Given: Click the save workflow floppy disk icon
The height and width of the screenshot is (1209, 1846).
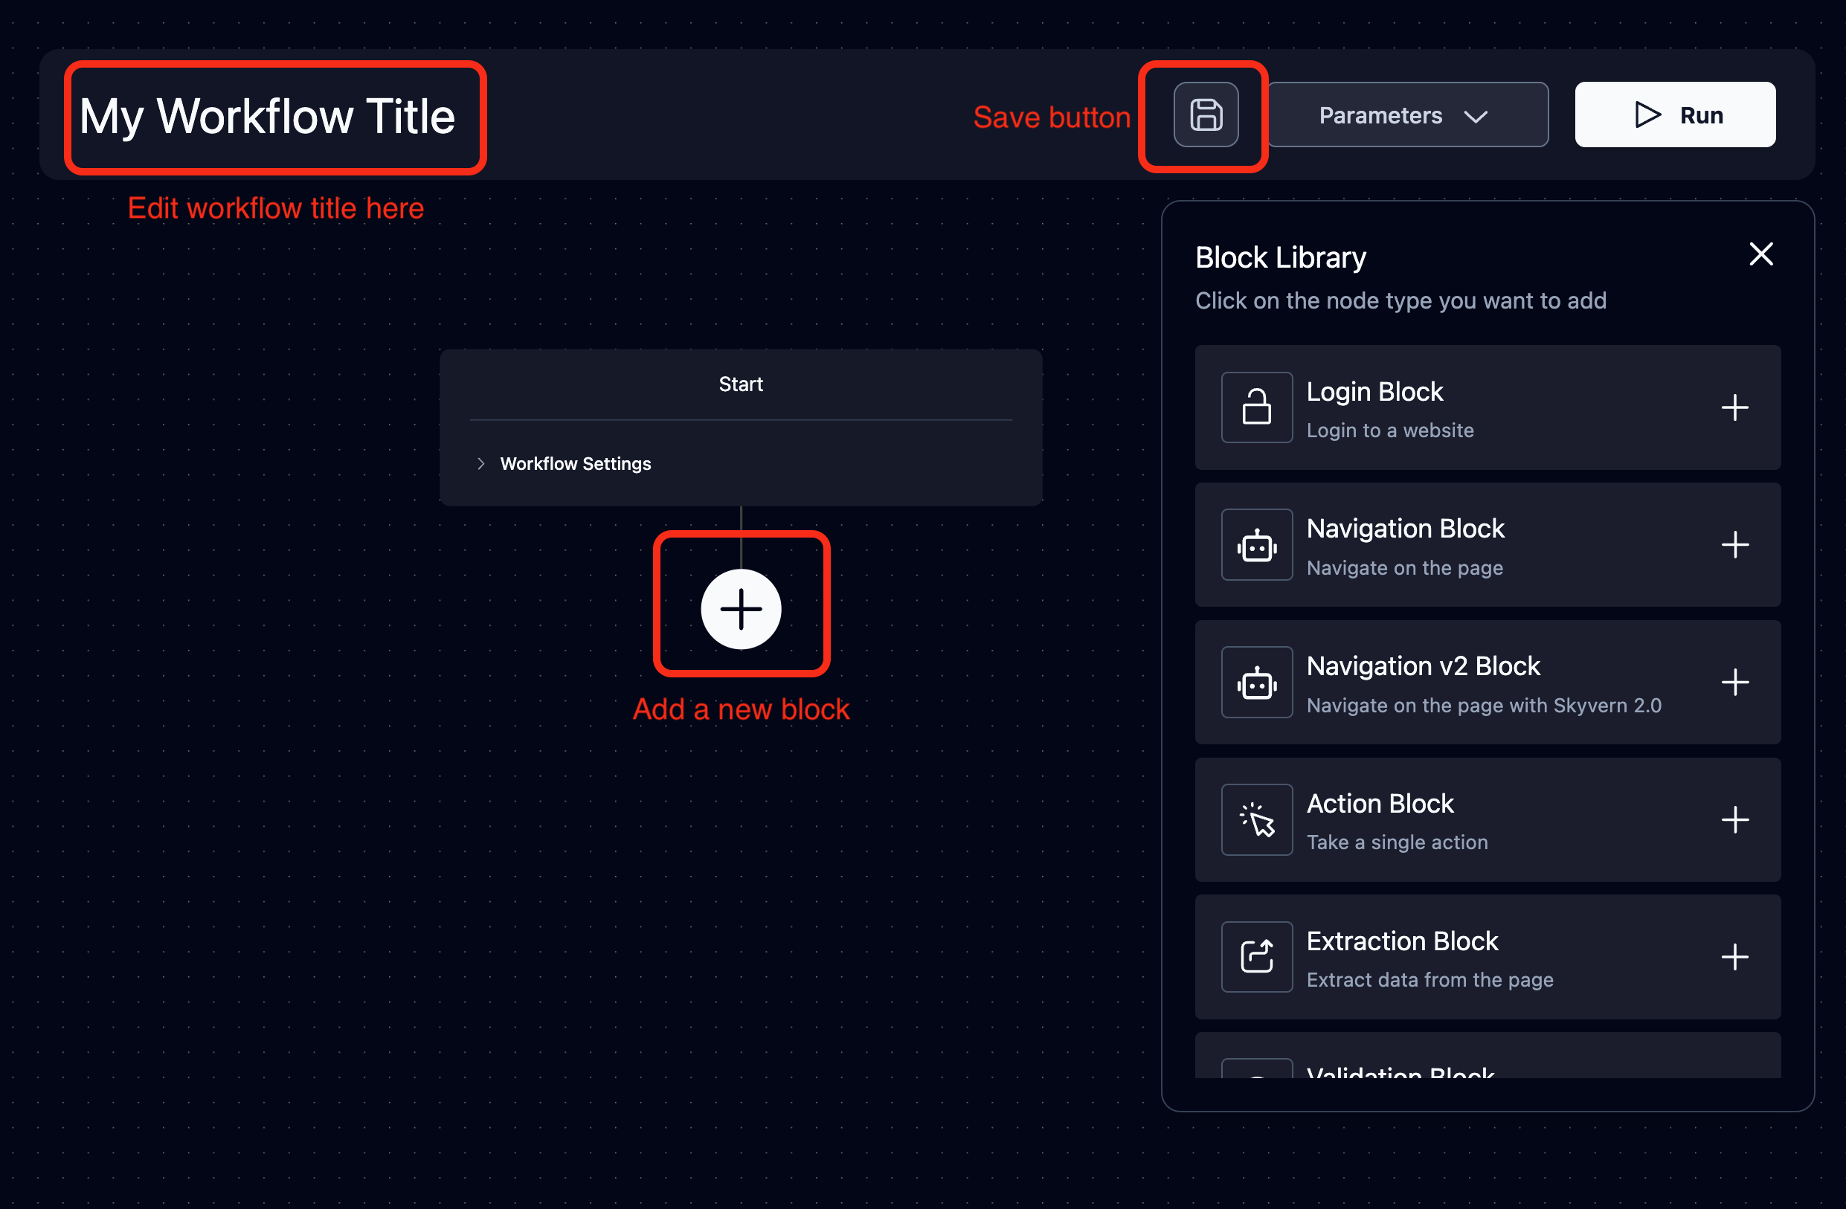Looking at the screenshot, I should 1206,115.
